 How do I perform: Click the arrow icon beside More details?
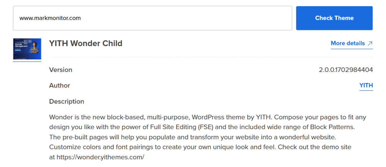[x=370, y=43]
